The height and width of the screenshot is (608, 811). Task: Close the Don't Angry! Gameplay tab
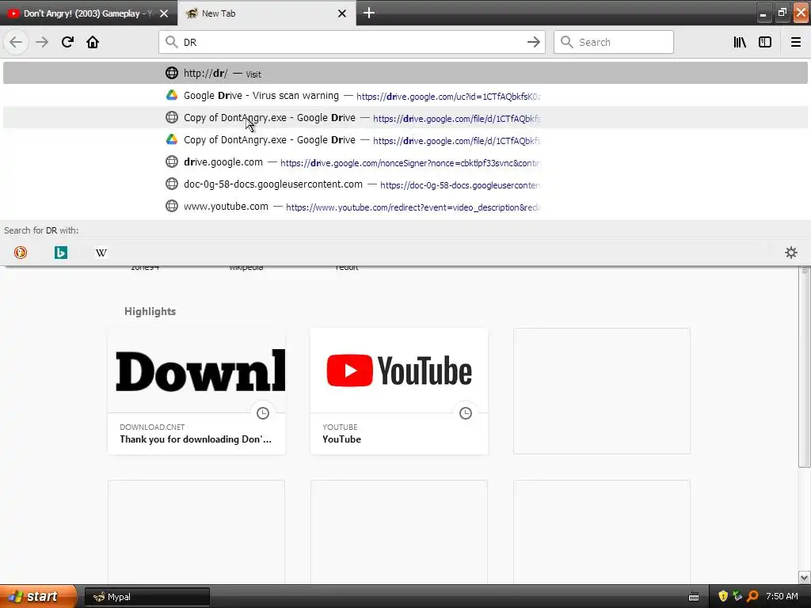tap(164, 13)
